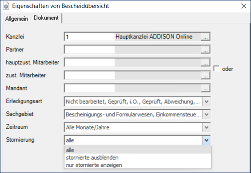Expand the Erledigungsart dropdown arrow
The image size is (251, 173).
coord(206,101)
